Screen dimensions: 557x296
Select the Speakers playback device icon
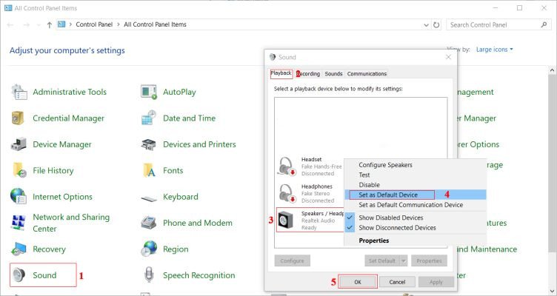click(x=287, y=220)
